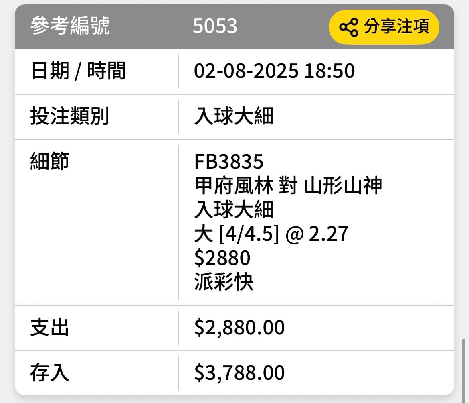
Task: Click the 參考編號 header label
Action: pos(70,26)
